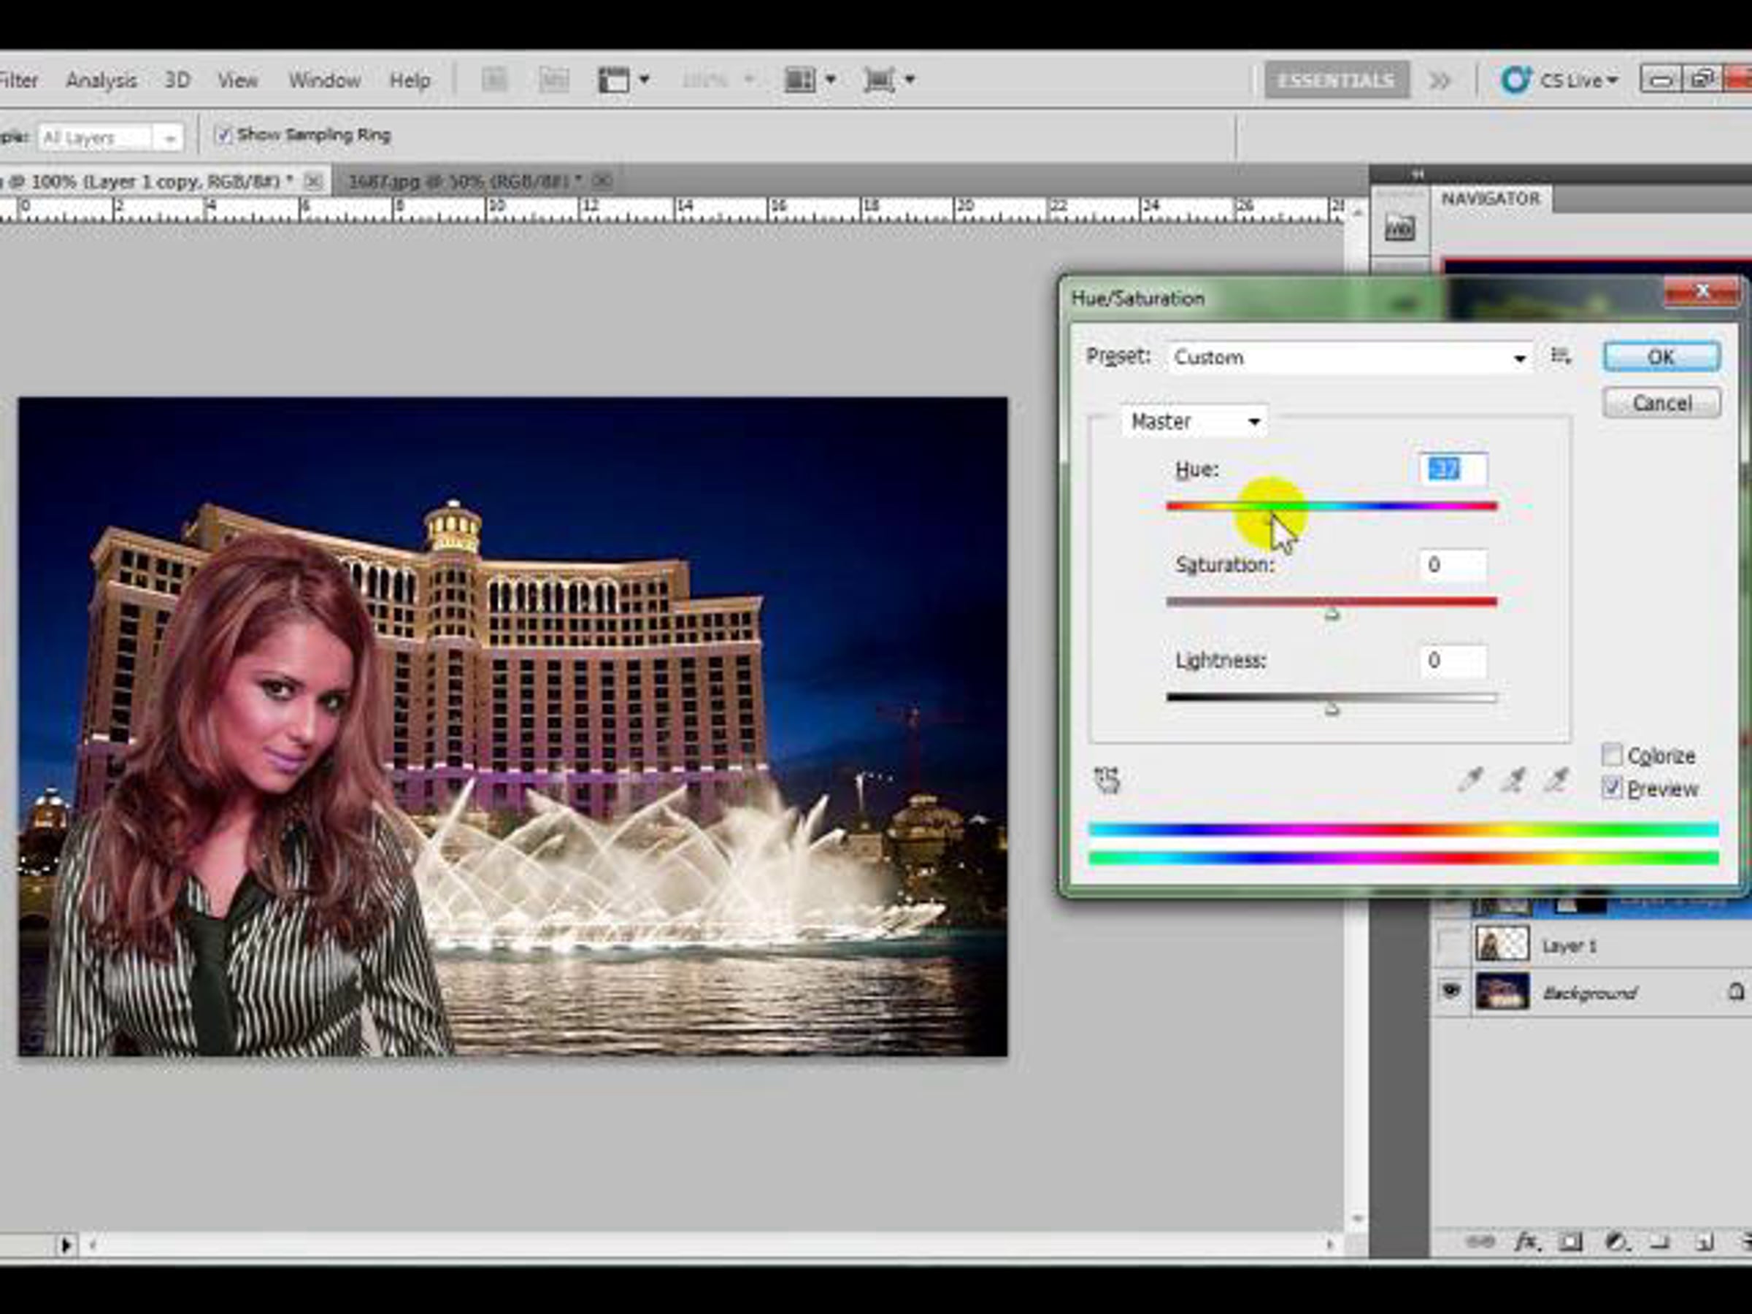Viewport: 1752px width, 1314px height.
Task: Create new adjustment layer icon
Action: (1615, 1241)
